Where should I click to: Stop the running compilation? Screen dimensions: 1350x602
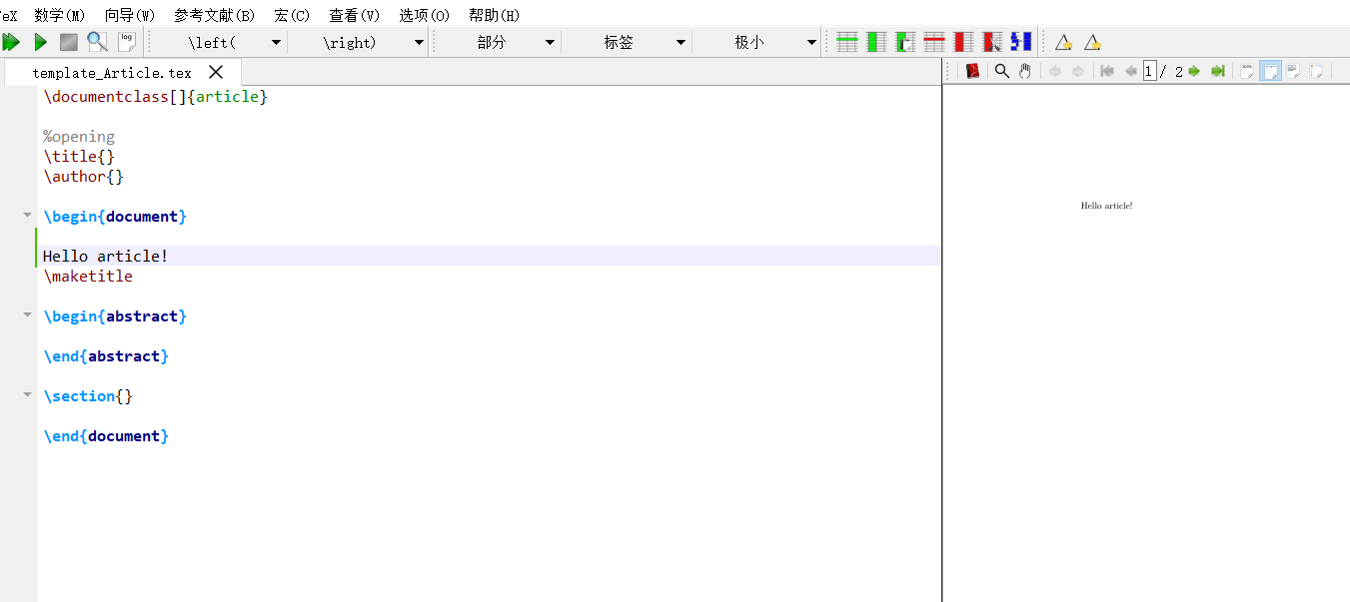coord(67,41)
